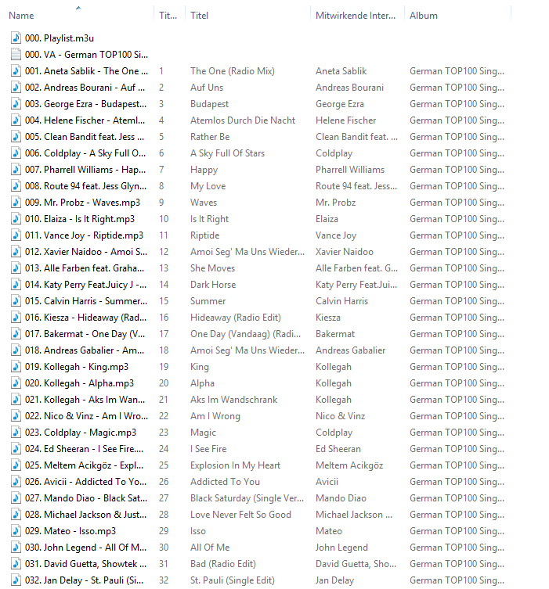Select file 030. John Legend - All Of M...
Screen dimensions: 549x589
pos(85,548)
